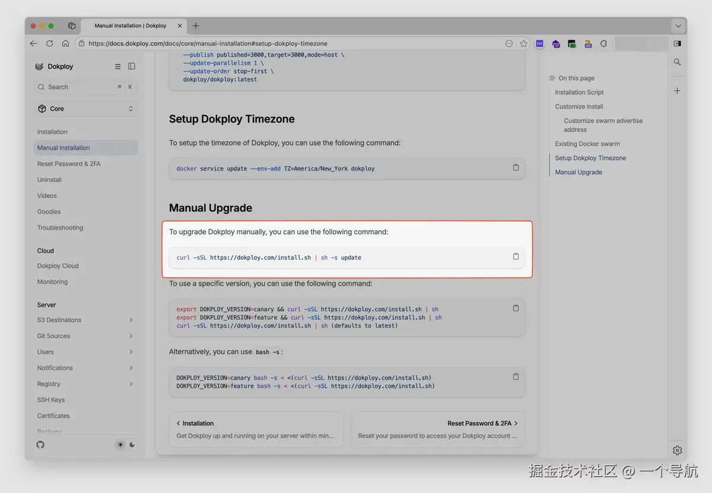712x493 pixels.
Task: Click the Manual Upgrade heading
Action: [x=211, y=208]
